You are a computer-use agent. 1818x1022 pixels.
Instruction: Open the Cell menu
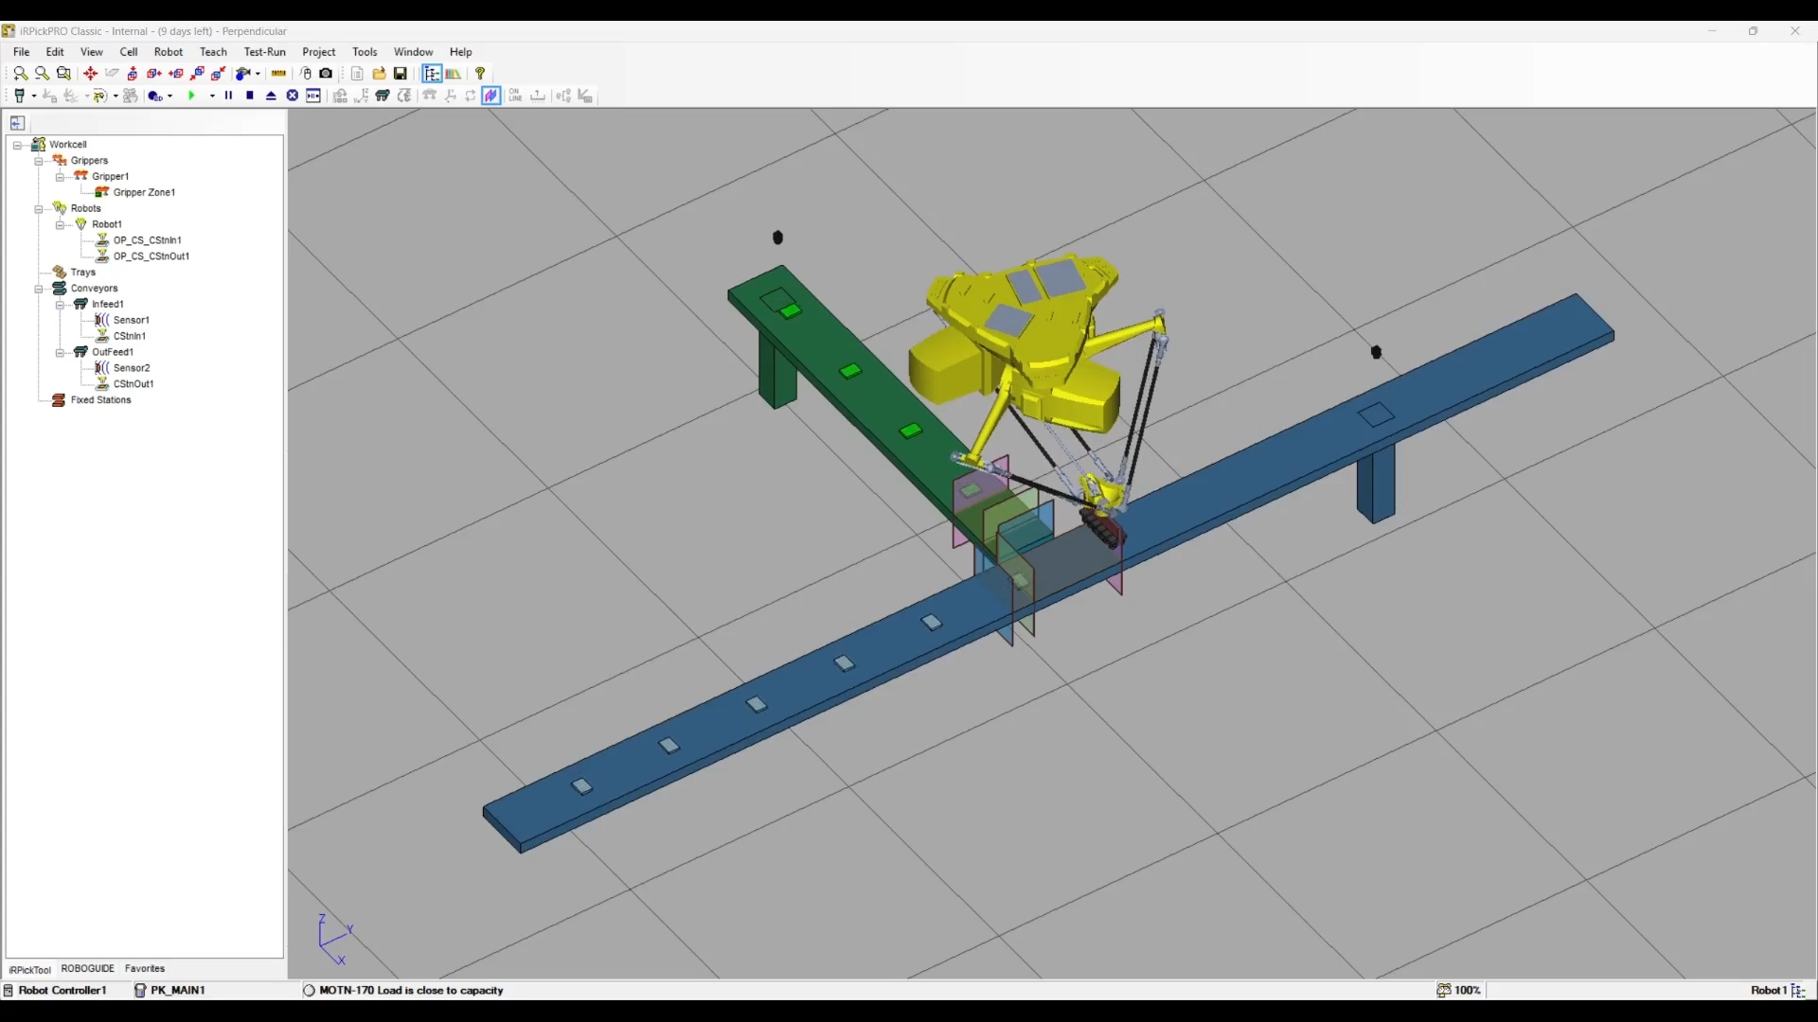(x=129, y=52)
